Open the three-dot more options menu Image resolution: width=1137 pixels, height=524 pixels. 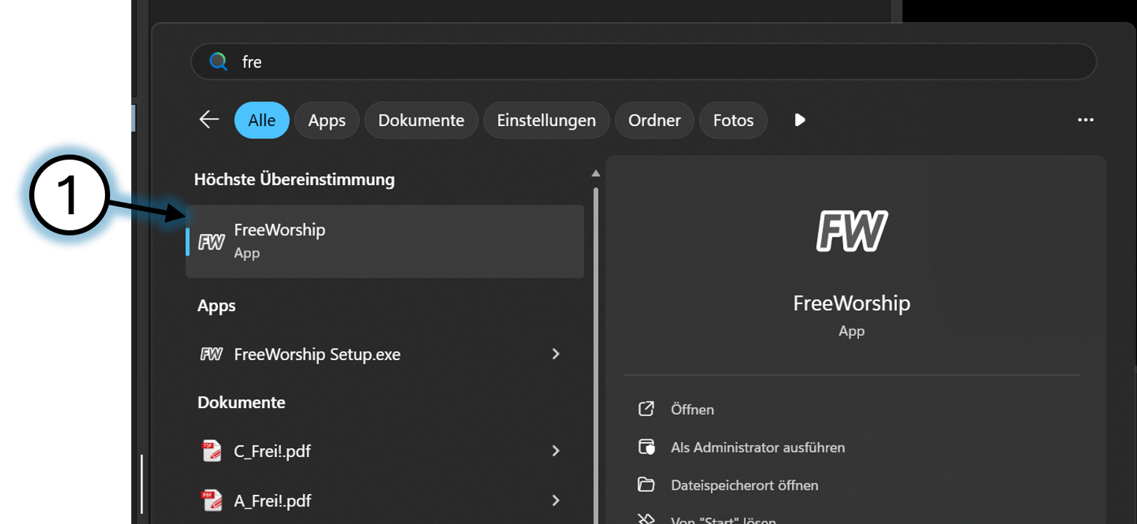point(1085,120)
